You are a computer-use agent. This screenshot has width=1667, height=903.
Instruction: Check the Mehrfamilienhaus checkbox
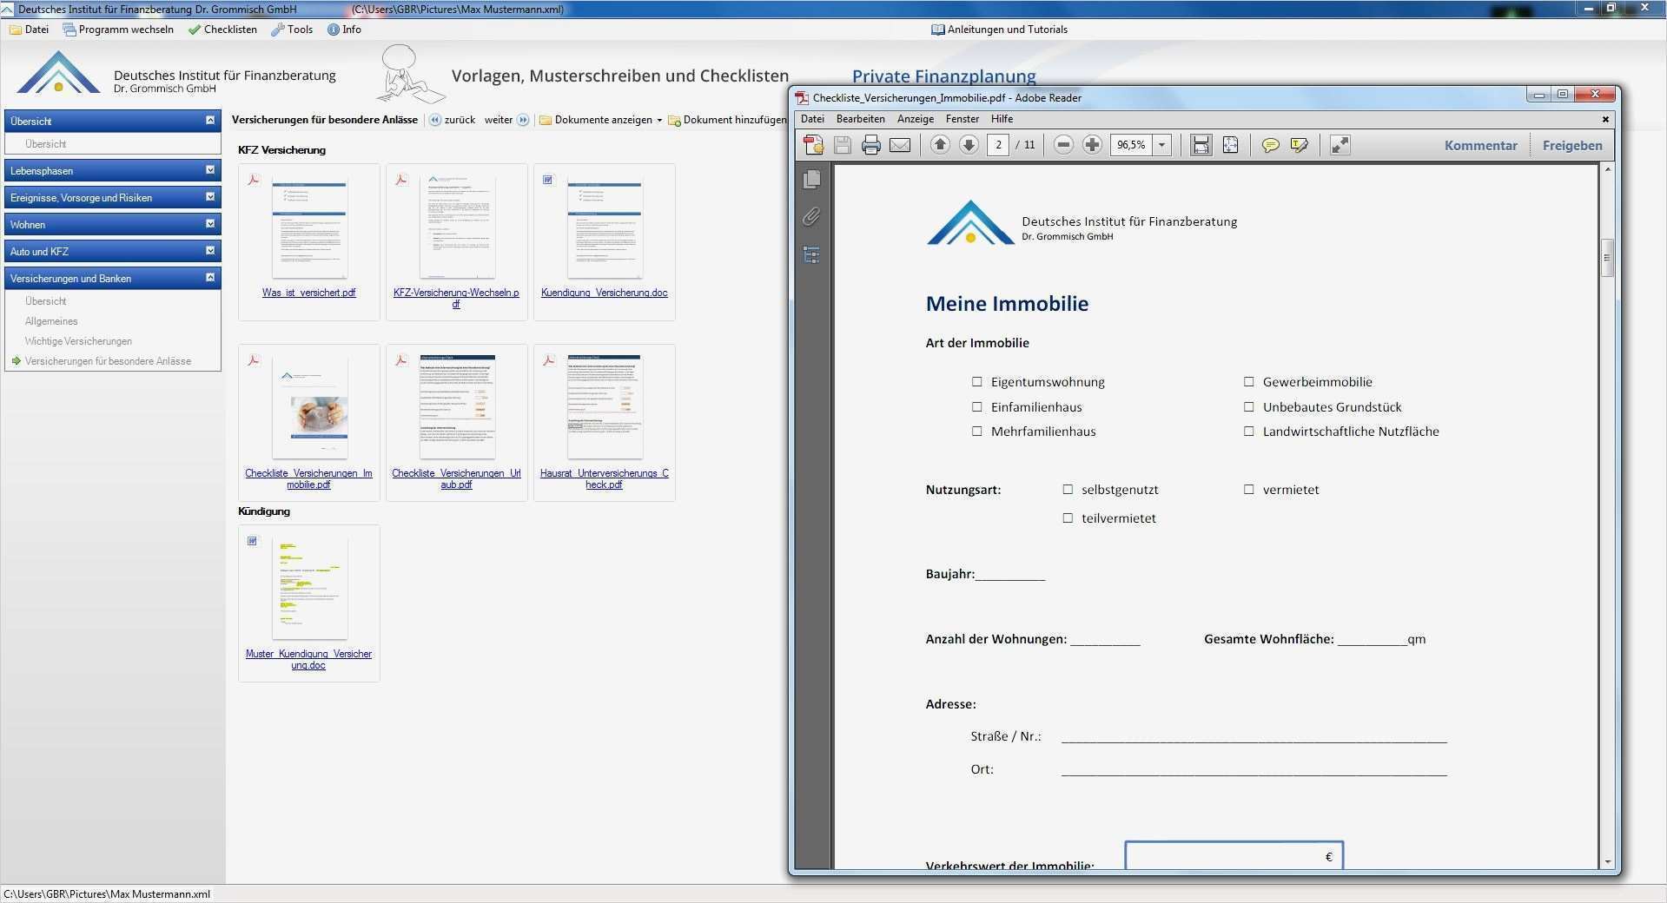pyautogui.click(x=977, y=431)
